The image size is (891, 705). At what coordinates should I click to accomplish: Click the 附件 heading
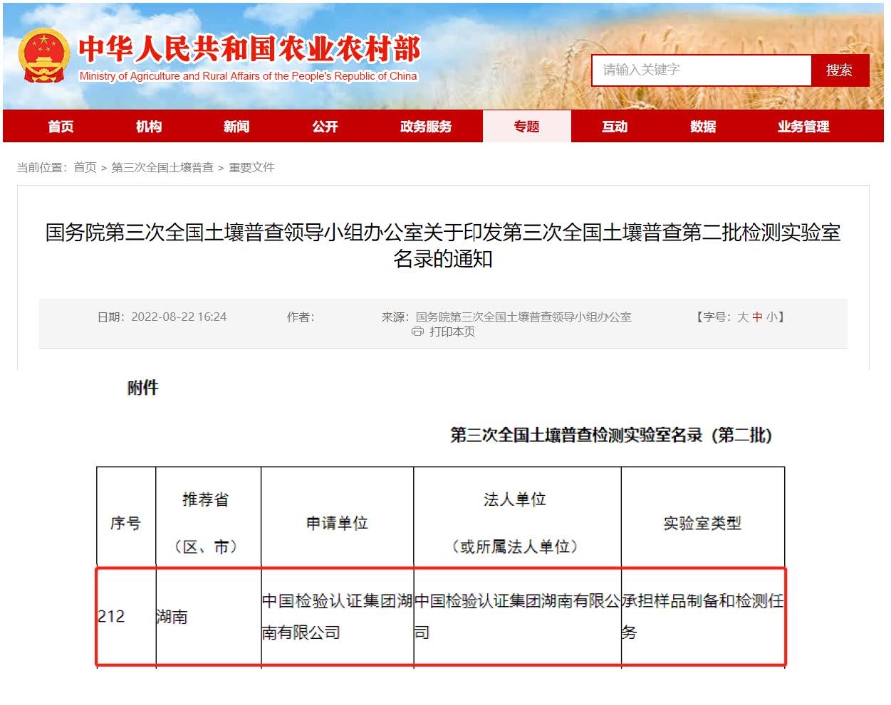pos(142,388)
